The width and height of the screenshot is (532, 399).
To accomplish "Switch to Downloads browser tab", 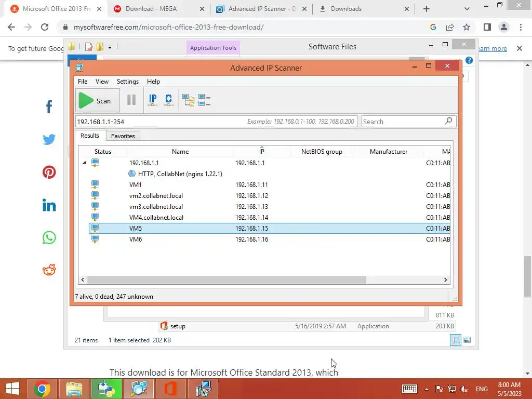I will 364,9.
